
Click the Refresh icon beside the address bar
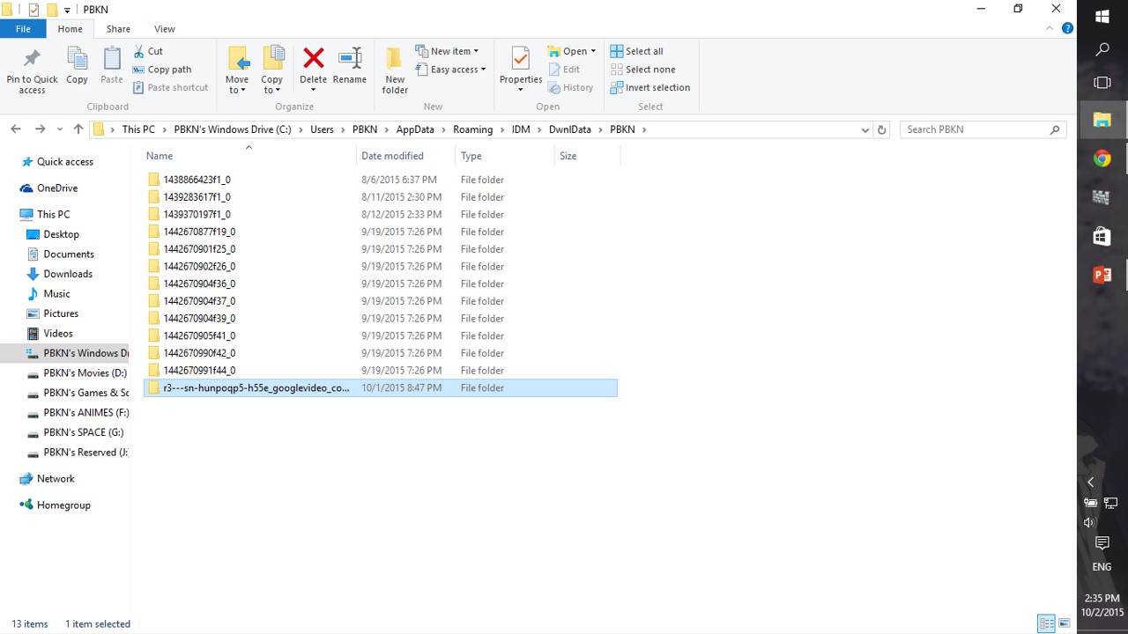point(881,129)
